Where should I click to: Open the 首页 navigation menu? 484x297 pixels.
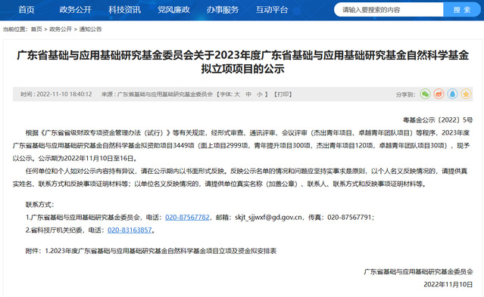tap(27, 10)
